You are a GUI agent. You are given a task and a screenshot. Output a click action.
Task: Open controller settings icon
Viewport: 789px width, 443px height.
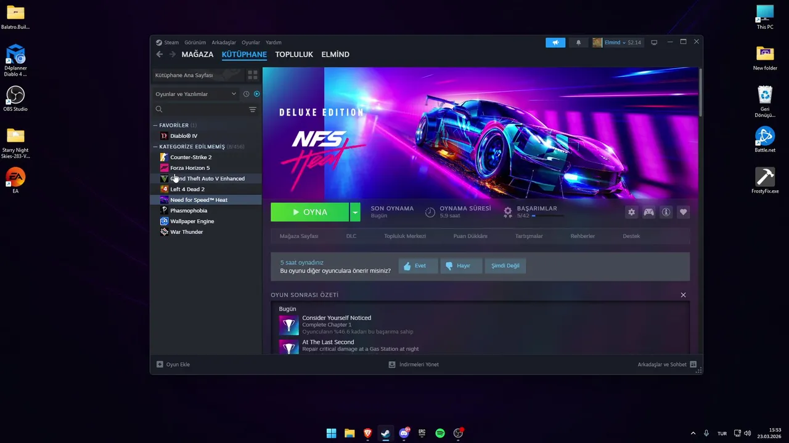(648, 212)
